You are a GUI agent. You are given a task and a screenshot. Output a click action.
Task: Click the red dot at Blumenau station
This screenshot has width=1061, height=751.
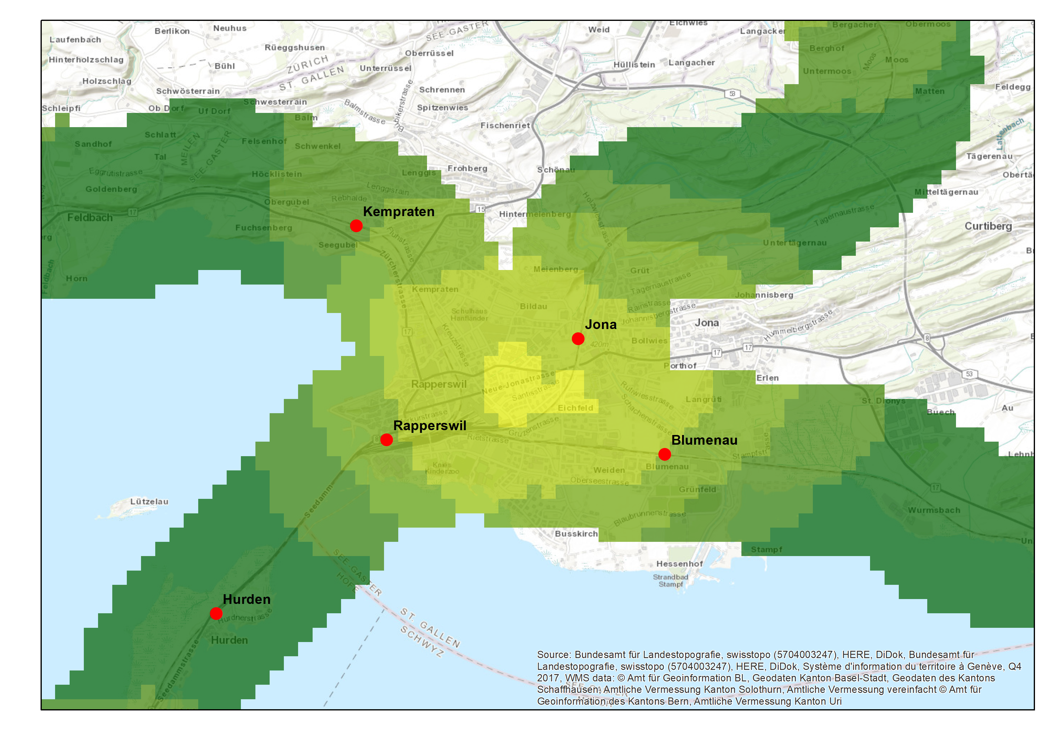[x=664, y=455]
